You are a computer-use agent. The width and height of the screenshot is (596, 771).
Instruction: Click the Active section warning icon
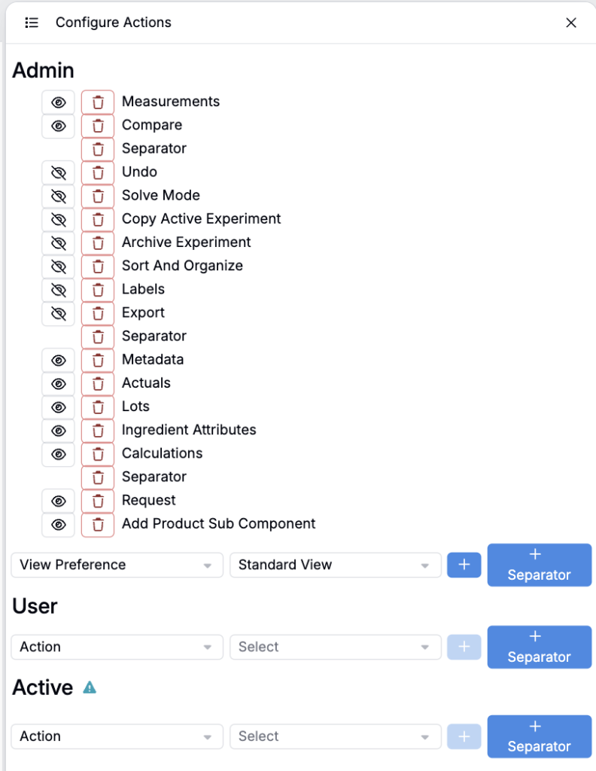[90, 687]
